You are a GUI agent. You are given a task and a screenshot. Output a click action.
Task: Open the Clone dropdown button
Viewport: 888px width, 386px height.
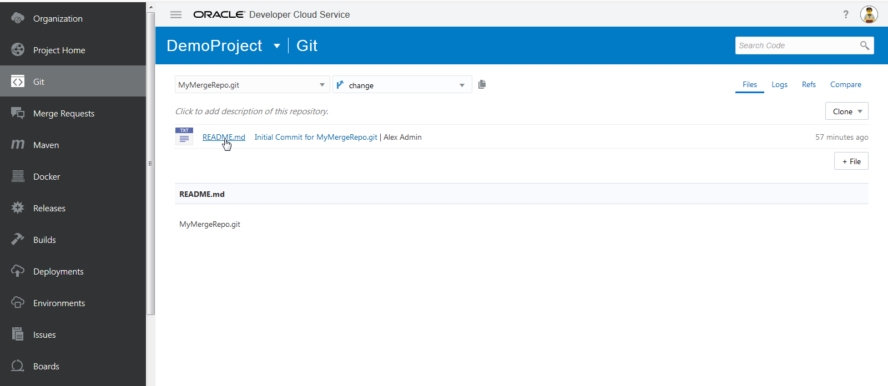(x=847, y=111)
